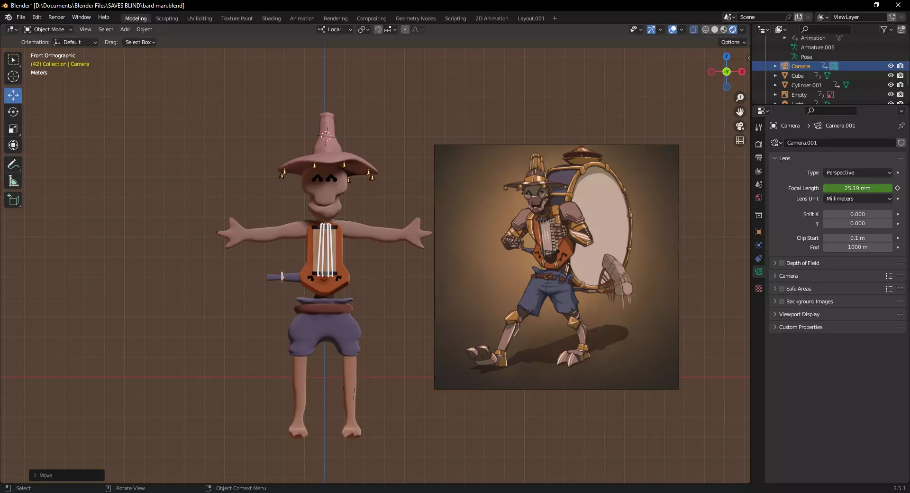Enable the Safe Areas checkbox
Screen dimensions: 910x493
pos(782,289)
